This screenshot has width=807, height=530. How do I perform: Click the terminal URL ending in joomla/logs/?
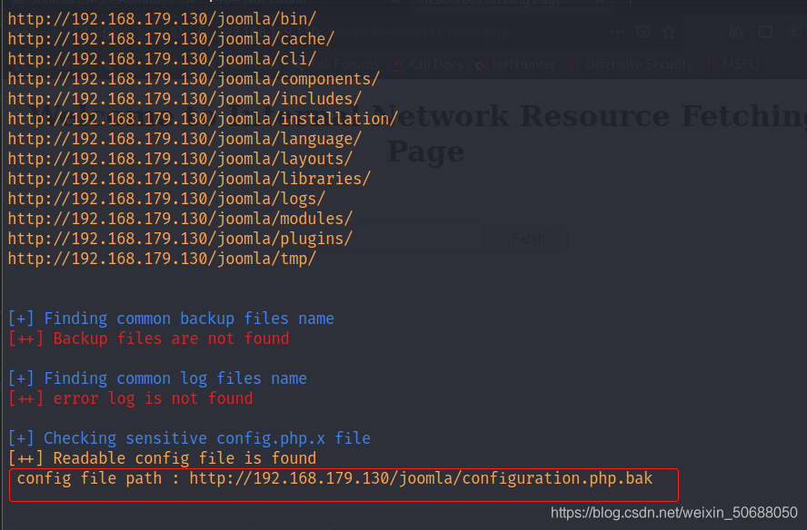[x=166, y=200]
